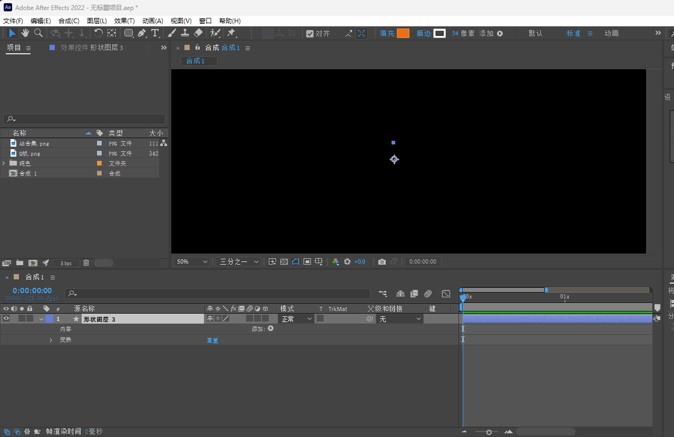Select the Zoom magnifier tool
This screenshot has width=674, height=437.
tap(38, 33)
